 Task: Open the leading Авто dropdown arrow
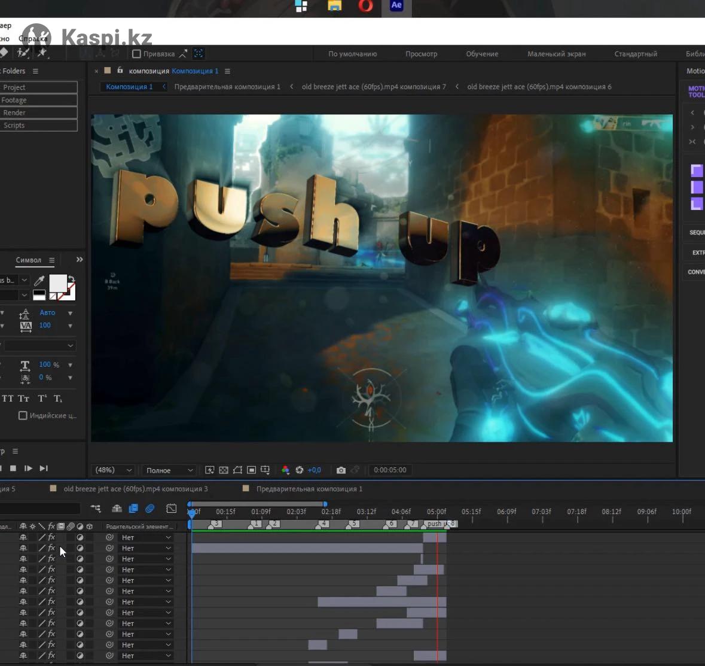point(70,313)
